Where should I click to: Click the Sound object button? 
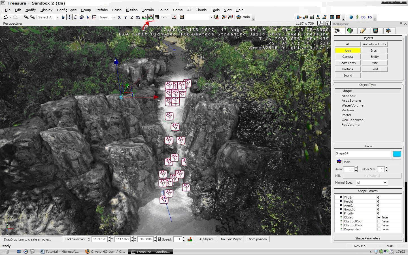[348, 75]
